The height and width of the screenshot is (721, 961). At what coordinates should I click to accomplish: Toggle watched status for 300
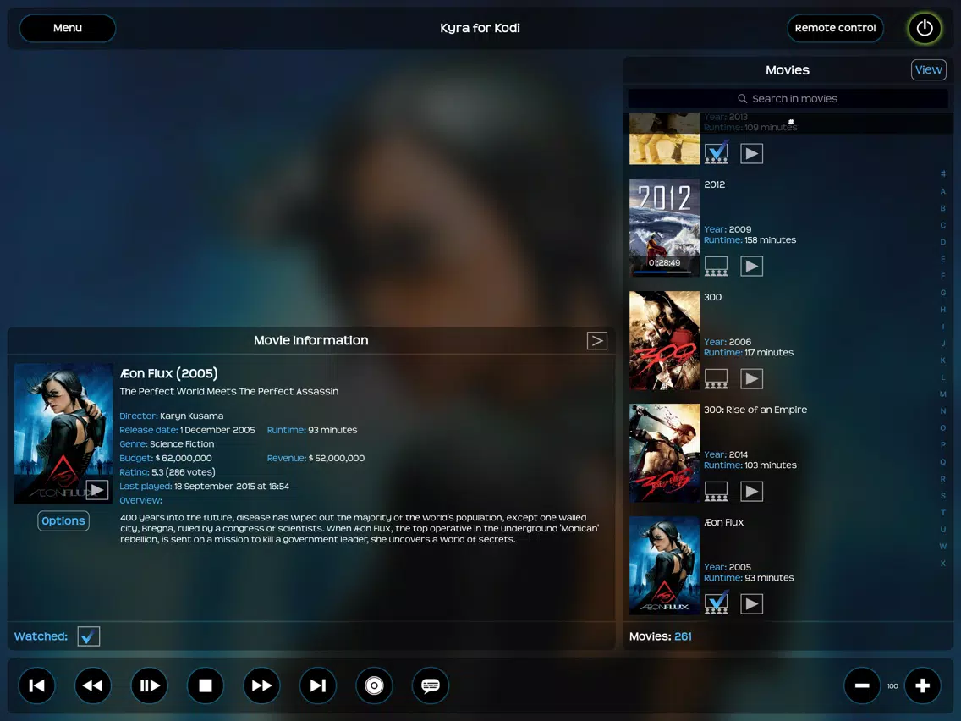click(716, 379)
